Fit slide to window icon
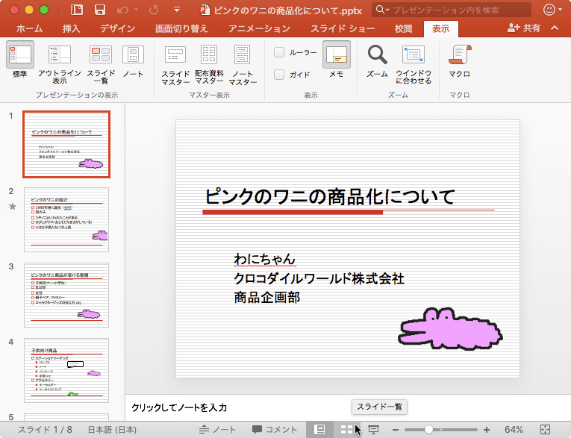571x438 pixels. coord(413,56)
